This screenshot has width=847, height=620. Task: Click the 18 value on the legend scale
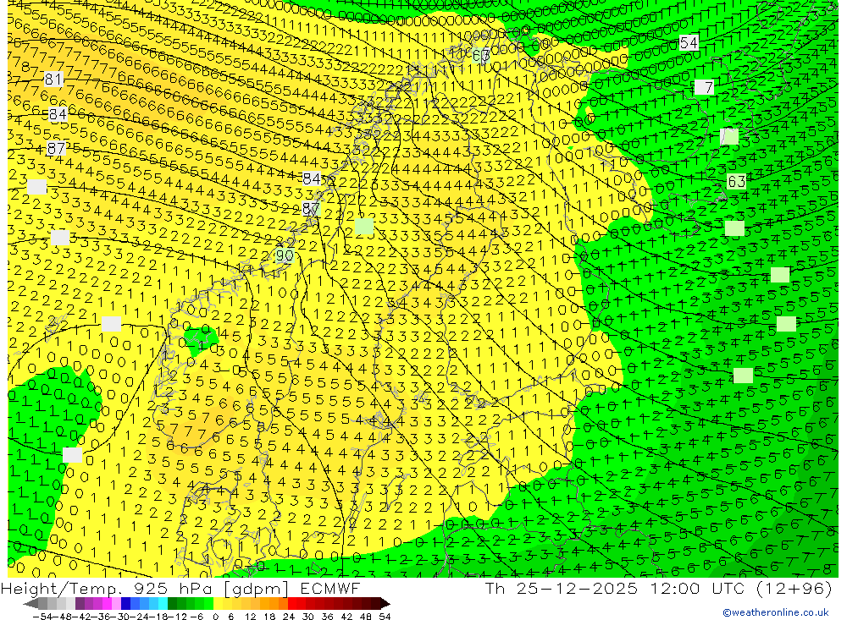pyautogui.click(x=269, y=617)
